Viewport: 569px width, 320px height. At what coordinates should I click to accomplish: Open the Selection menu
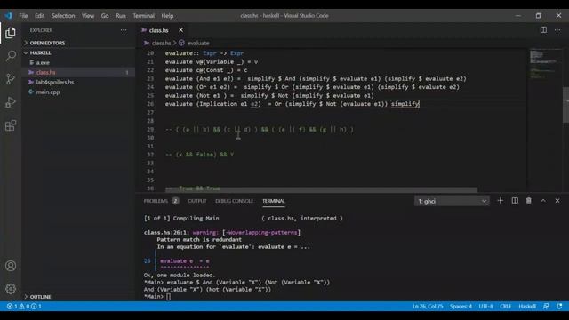click(63, 16)
